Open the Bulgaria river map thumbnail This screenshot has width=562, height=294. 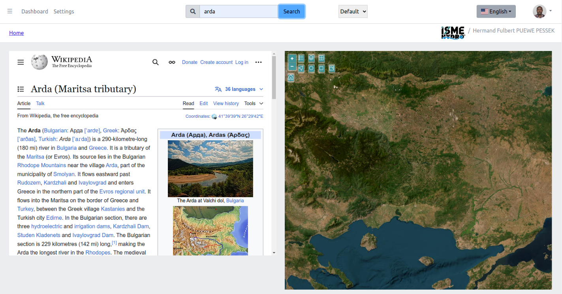[211, 231]
